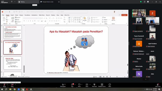This screenshot has width=162, height=91.
Task: Open the Section dropdown
Action: (18, 22)
